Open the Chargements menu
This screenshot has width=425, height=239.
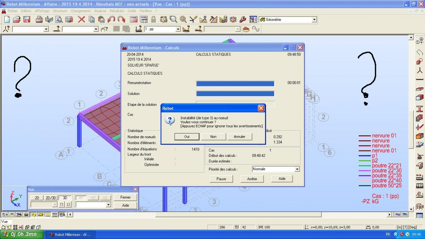[x=80, y=11]
